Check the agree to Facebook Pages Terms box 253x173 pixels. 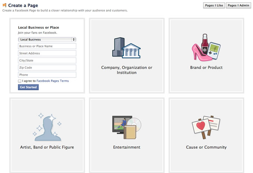tap(20, 81)
